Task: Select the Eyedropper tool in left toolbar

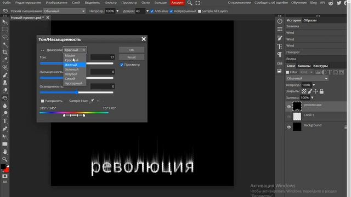Action: tap(5, 60)
